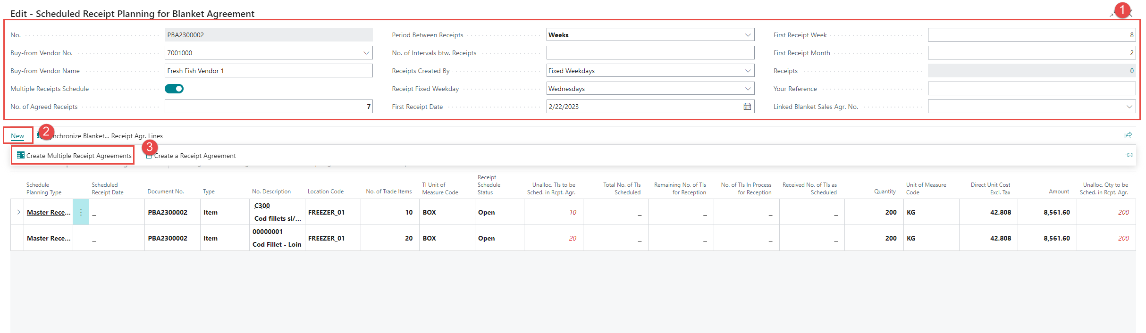1146x333 pixels.
Task: Open the Receipts Created By dropdown
Action: (x=748, y=71)
